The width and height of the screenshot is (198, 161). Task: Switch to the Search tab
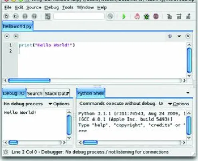35,93
